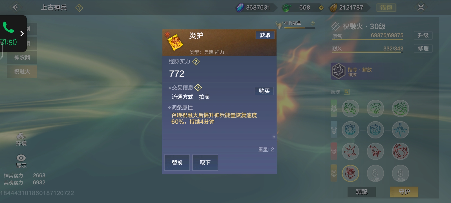
Task: Select the equipped tiger soul slot icon
Action: coord(350,173)
